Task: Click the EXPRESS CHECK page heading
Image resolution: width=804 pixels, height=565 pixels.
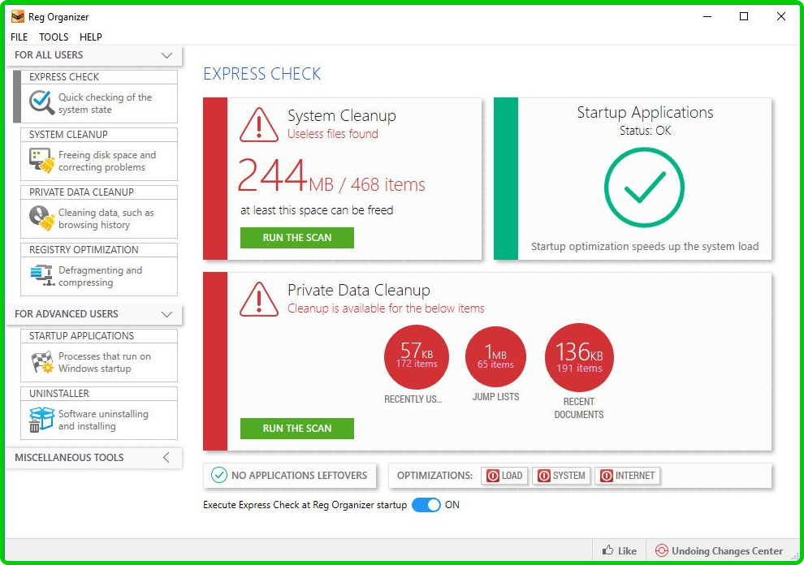Action: tap(262, 75)
